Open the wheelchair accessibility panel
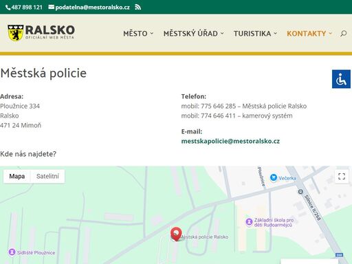The height and width of the screenshot is (264, 352). (341, 79)
